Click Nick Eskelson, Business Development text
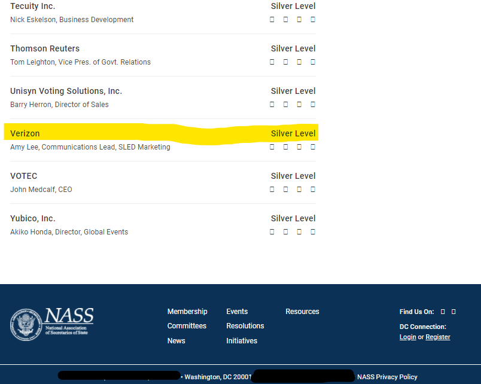This screenshot has width=481, height=384. pos(72,20)
